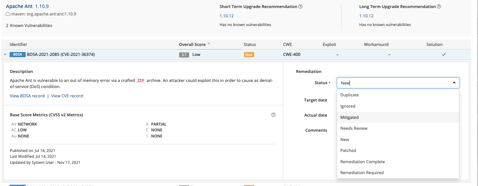Collapse the BDSA-2021-2085 vulnerability row

(x=5, y=55)
